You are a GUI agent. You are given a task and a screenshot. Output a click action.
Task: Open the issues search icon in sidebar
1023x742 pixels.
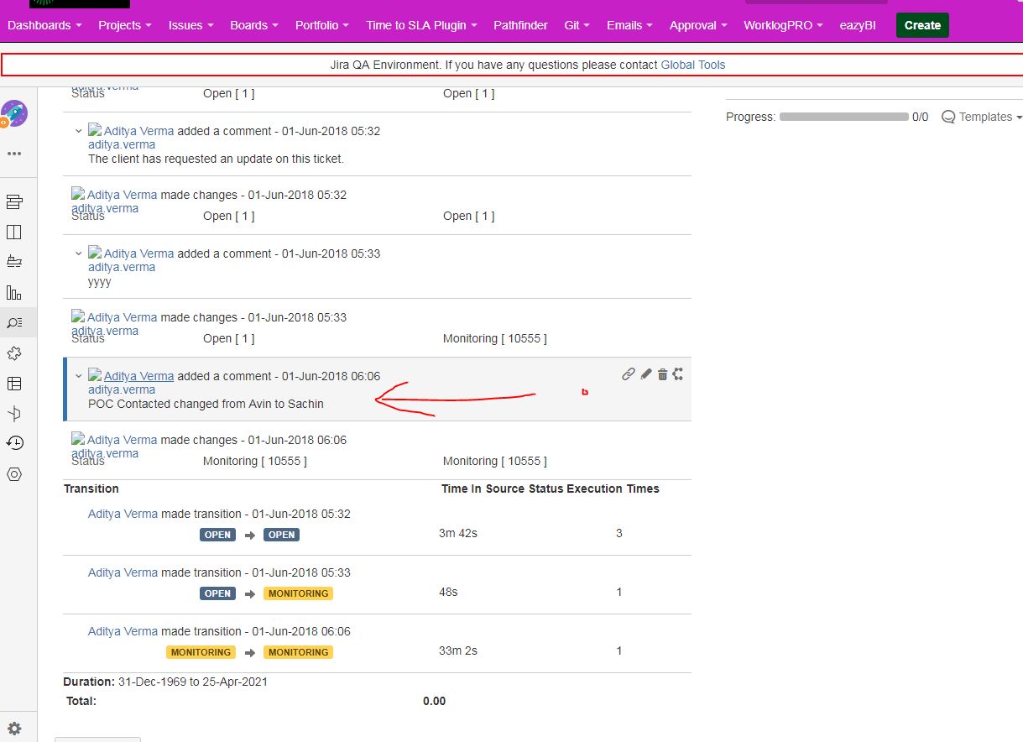pyautogui.click(x=14, y=322)
